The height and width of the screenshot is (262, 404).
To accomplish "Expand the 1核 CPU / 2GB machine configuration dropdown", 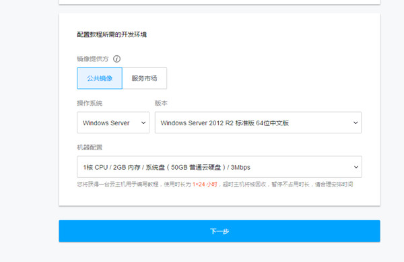I will 220,166.
